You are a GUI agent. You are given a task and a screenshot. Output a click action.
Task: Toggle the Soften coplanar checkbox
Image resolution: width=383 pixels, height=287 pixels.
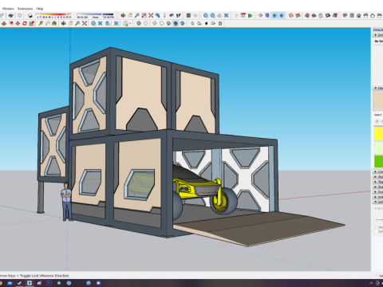pyautogui.click(x=376, y=230)
